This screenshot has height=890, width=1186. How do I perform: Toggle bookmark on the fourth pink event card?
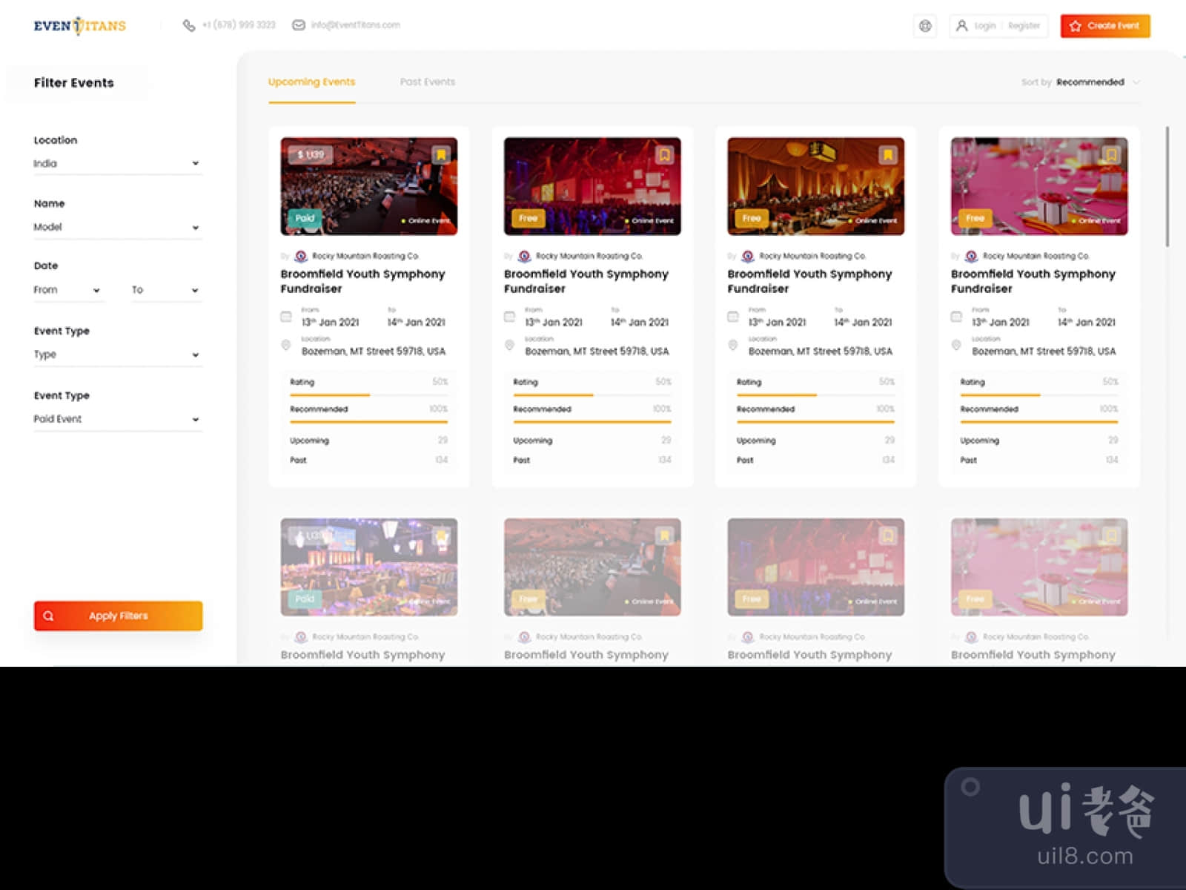[x=1110, y=154]
